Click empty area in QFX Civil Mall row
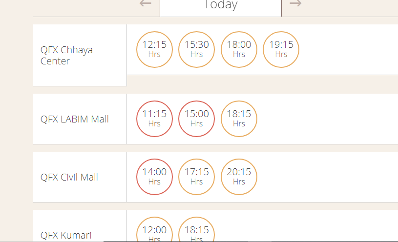The image size is (398, 242). 328,177
